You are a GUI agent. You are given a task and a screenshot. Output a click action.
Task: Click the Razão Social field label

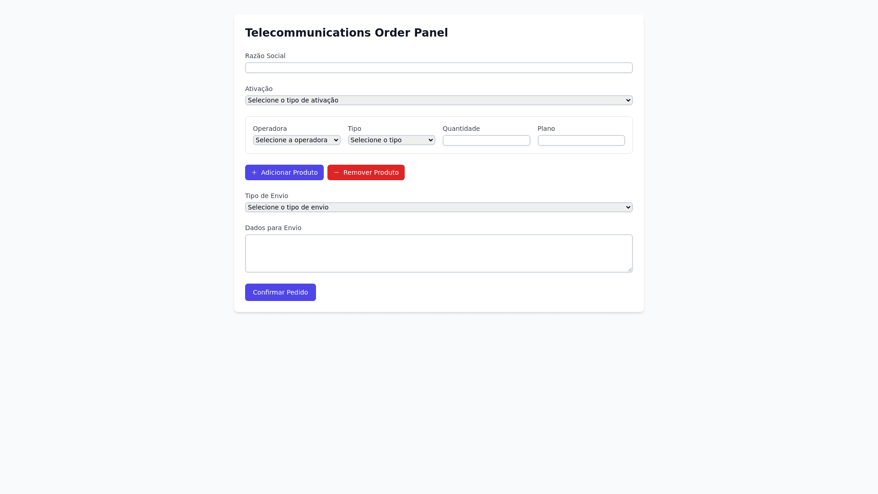coord(265,56)
